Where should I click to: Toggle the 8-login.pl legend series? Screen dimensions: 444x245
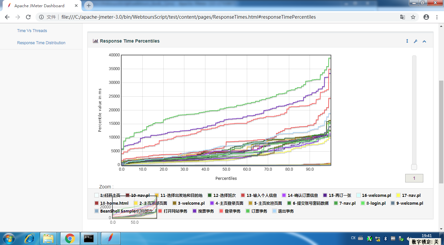point(373,203)
